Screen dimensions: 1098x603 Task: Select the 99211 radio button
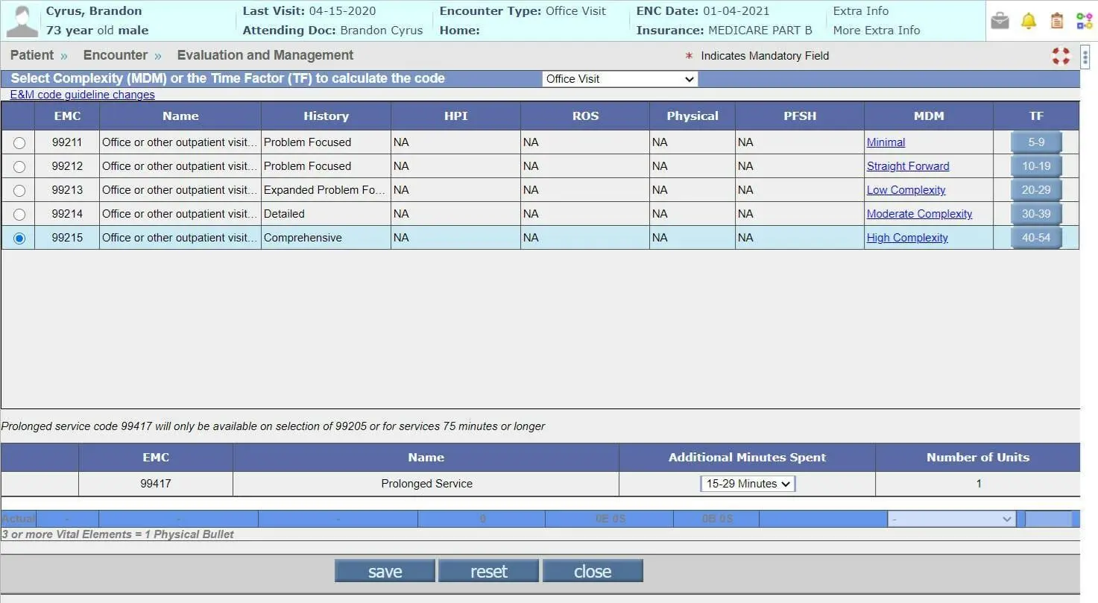click(x=18, y=142)
